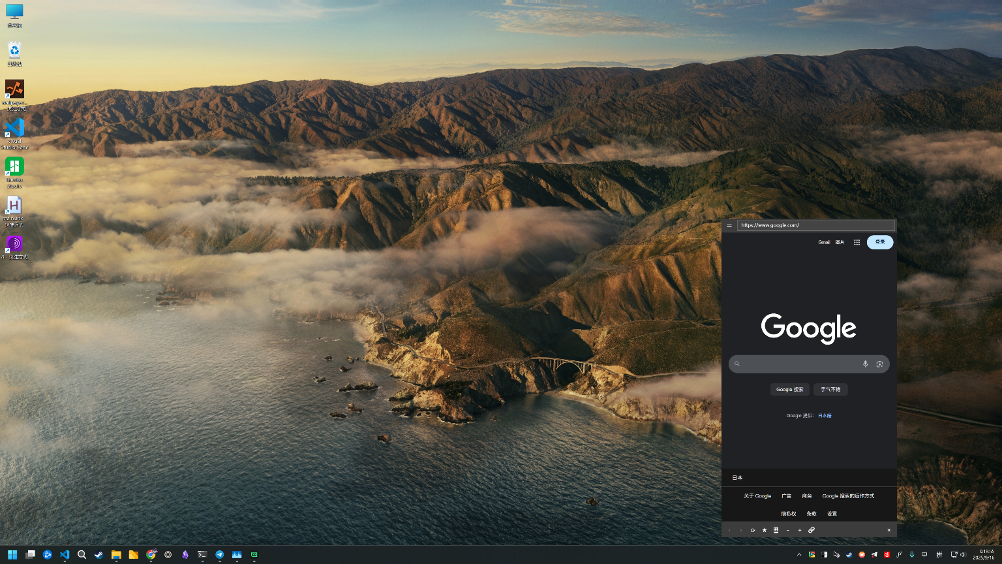Open image search with the camera icon
1002x564 pixels.
pyautogui.click(x=879, y=364)
